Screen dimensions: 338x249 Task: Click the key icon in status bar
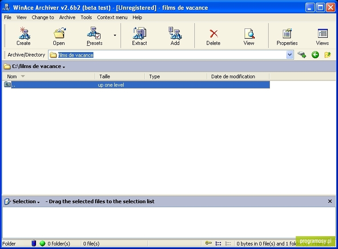pyautogui.click(x=208, y=243)
